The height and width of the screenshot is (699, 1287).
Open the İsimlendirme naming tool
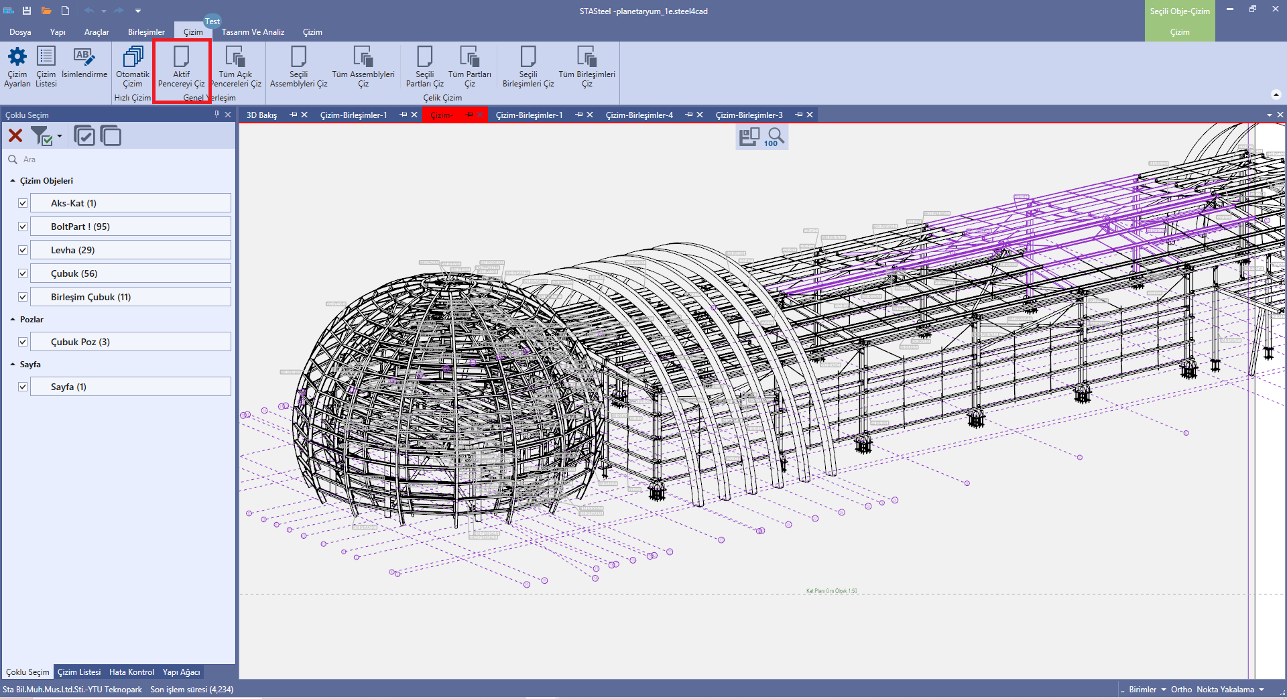84,58
